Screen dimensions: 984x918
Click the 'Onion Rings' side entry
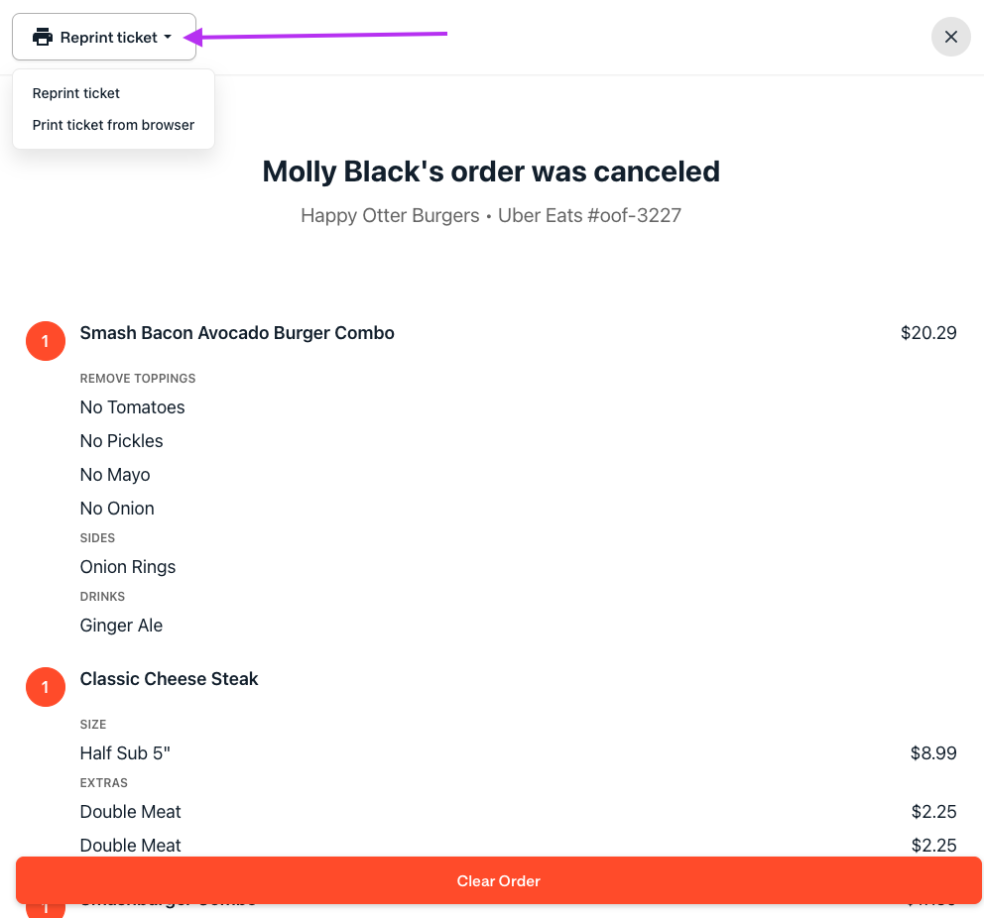click(x=128, y=567)
